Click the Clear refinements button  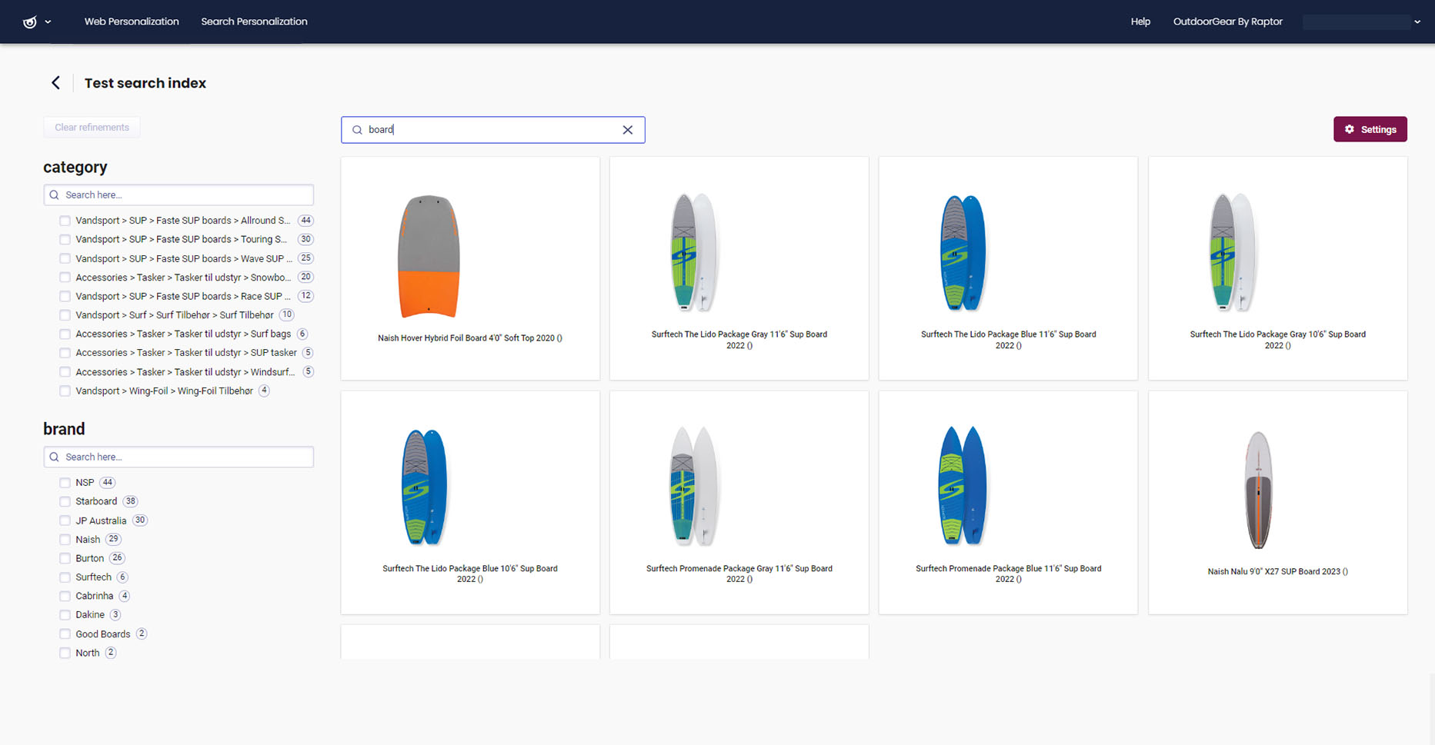(x=92, y=128)
